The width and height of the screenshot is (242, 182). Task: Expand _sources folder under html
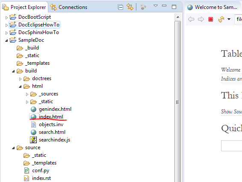27,94
